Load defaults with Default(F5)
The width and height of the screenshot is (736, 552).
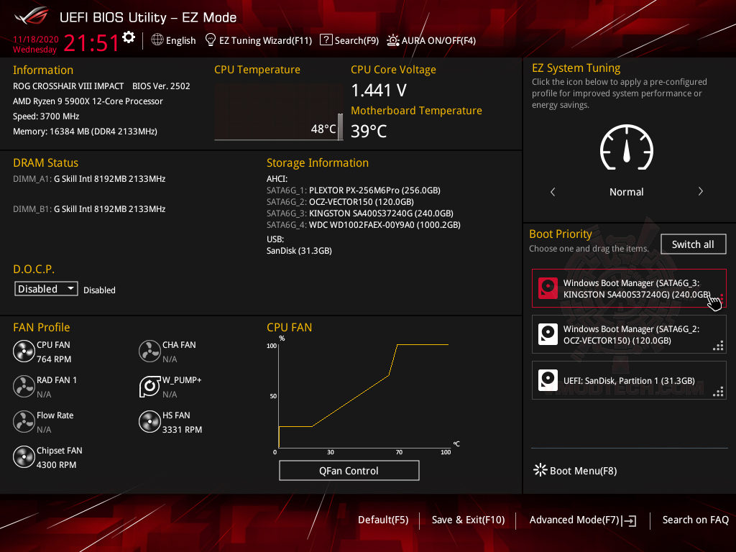[383, 520]
